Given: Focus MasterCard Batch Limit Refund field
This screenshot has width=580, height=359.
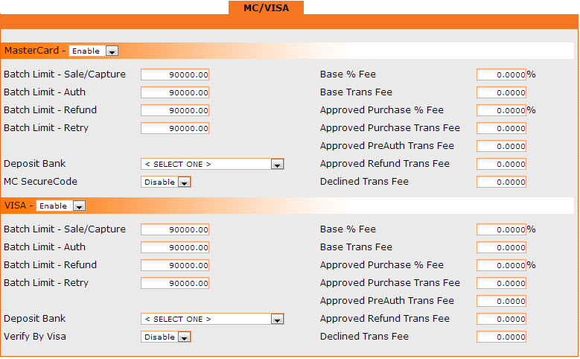Looking at the screenshot, I should pos(175,110).
